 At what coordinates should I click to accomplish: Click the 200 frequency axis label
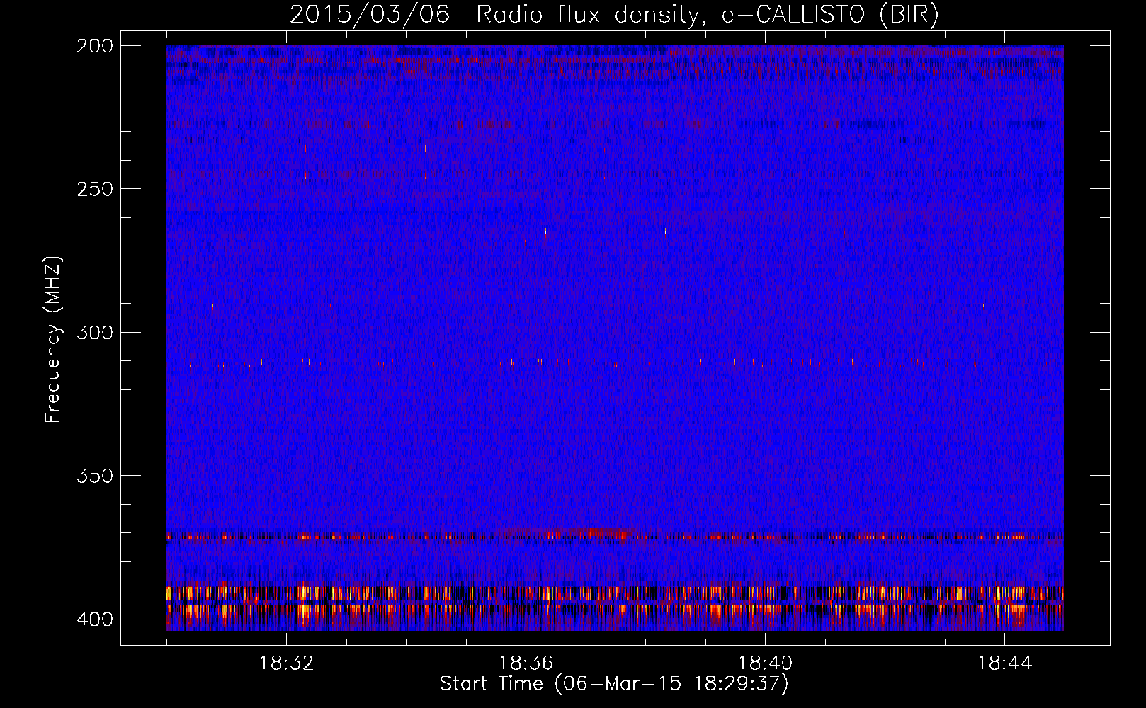click(94, 46)
